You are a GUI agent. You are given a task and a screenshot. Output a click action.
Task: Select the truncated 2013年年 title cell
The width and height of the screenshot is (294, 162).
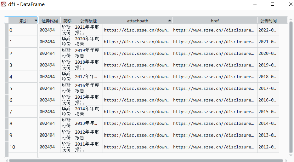[x=88, y=123]
